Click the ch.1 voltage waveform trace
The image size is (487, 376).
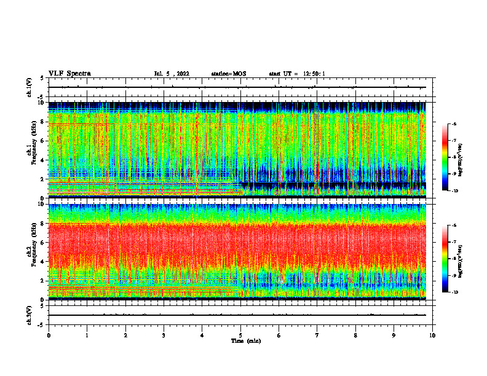237,87
